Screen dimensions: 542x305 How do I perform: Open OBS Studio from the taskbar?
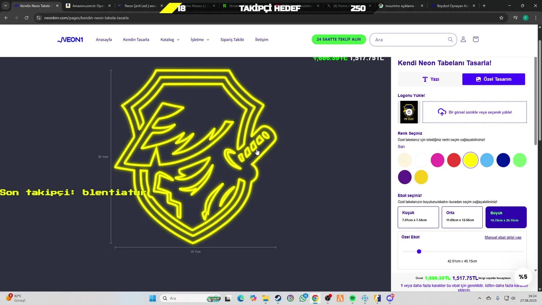pos(328,298)
